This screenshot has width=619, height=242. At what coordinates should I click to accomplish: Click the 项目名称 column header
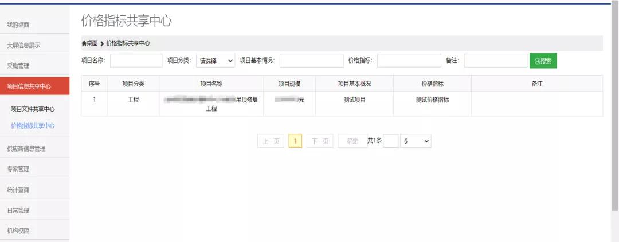click(x=211, y=84)
